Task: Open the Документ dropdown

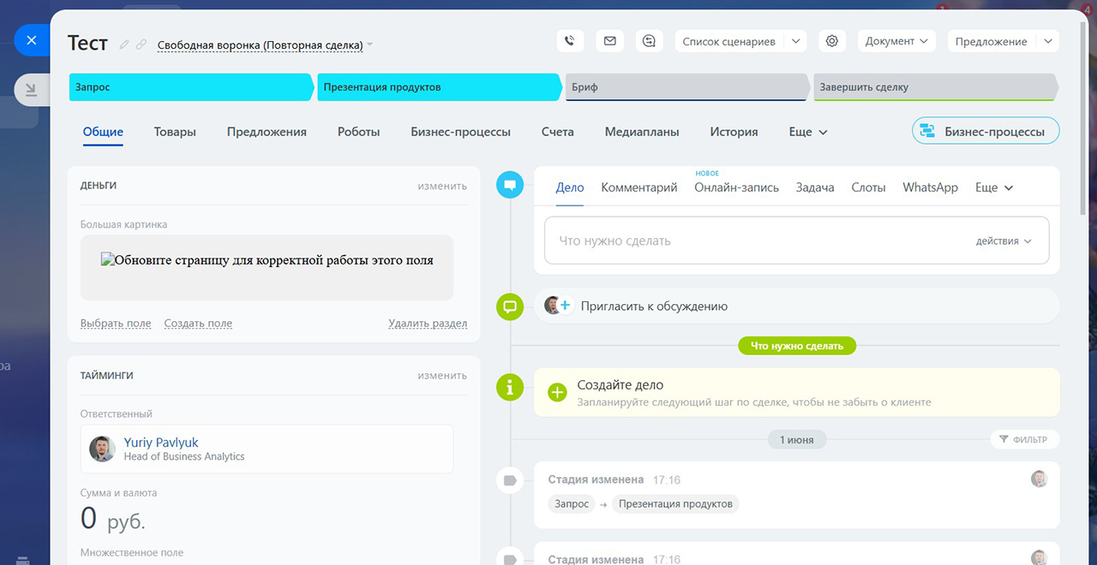Action: (896, 41)
